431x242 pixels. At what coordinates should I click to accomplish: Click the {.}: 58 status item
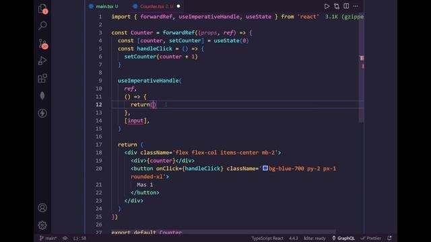click(x=79, y=238)
